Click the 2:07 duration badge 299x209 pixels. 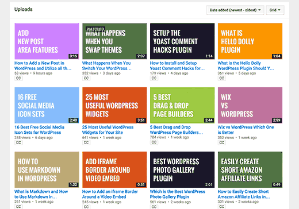click(x=141, y=56)
